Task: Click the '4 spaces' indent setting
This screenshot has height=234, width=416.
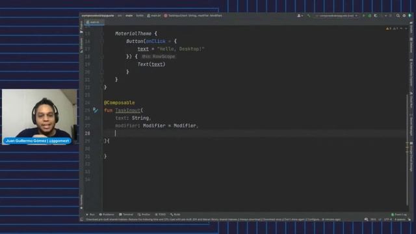Action: tap(400, 220)
